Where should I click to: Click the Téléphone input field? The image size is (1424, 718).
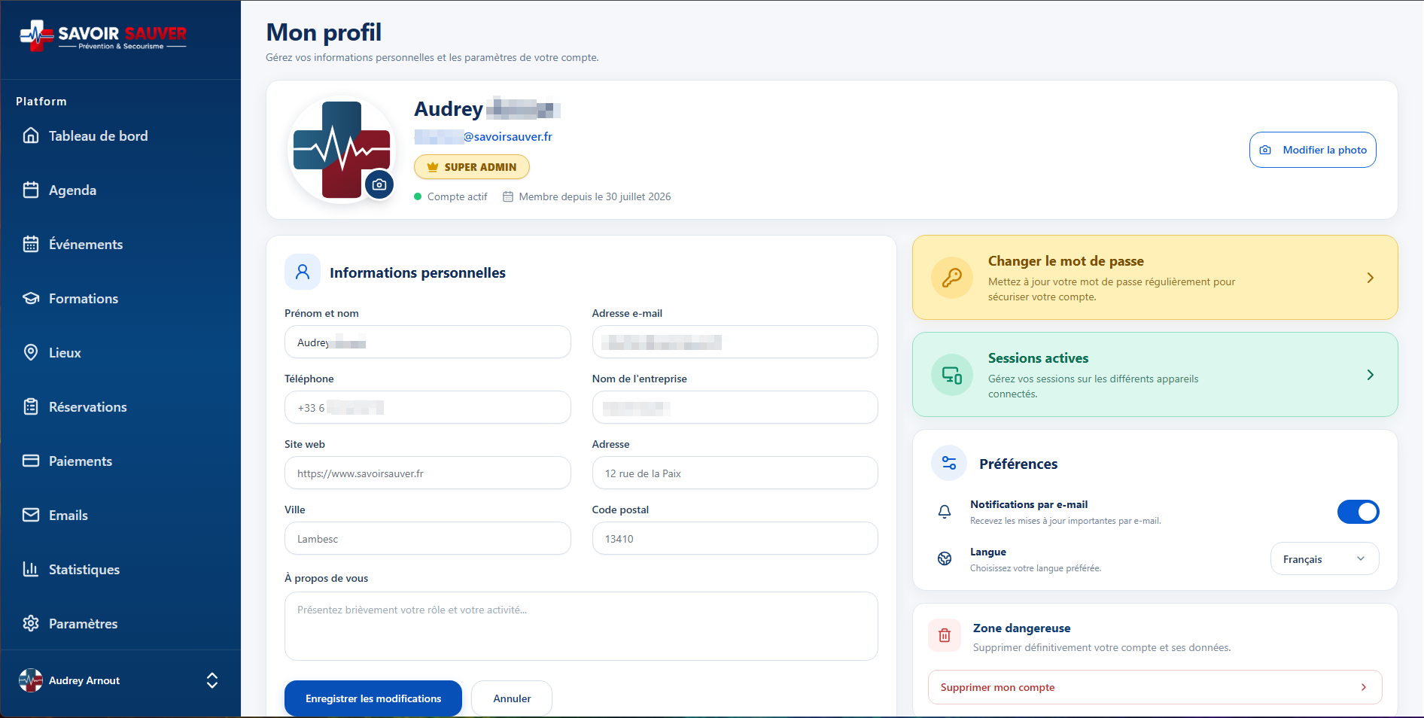428,407
